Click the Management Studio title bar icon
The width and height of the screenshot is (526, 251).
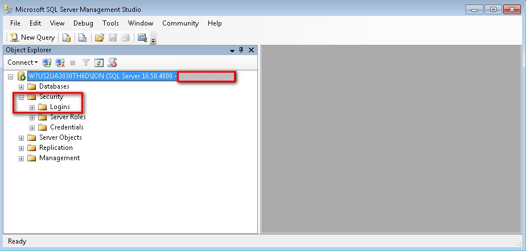[x=9, y=9]
